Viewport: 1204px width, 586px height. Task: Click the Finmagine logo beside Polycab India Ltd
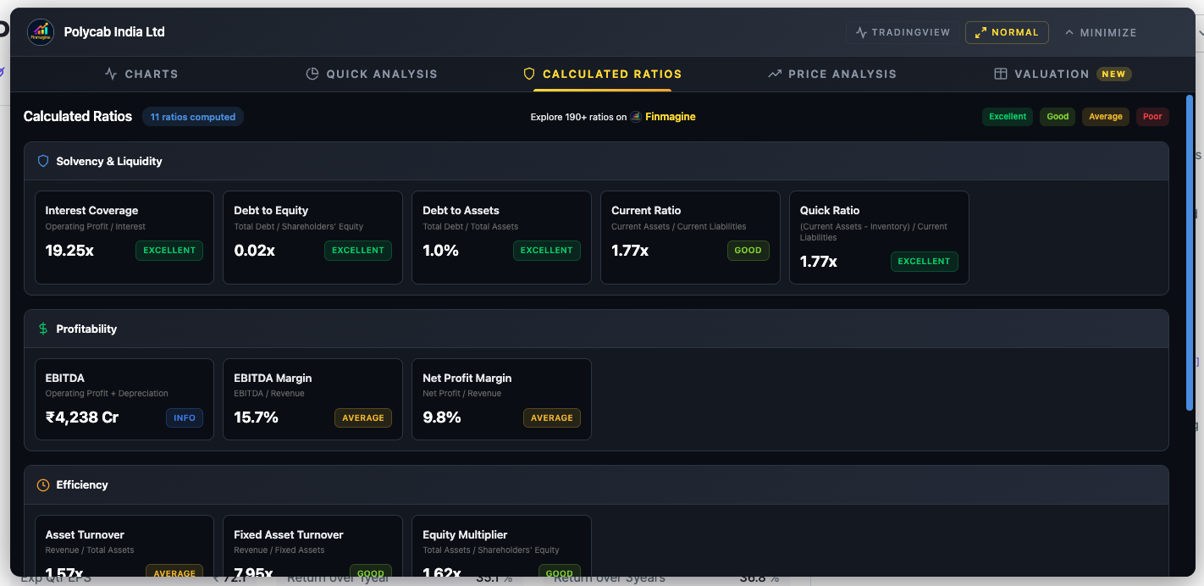coord(40,31)
